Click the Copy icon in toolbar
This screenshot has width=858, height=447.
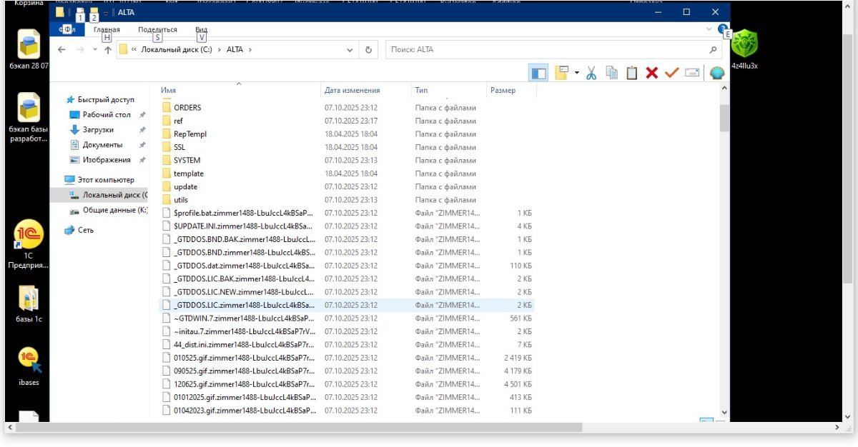coord(612,73)
